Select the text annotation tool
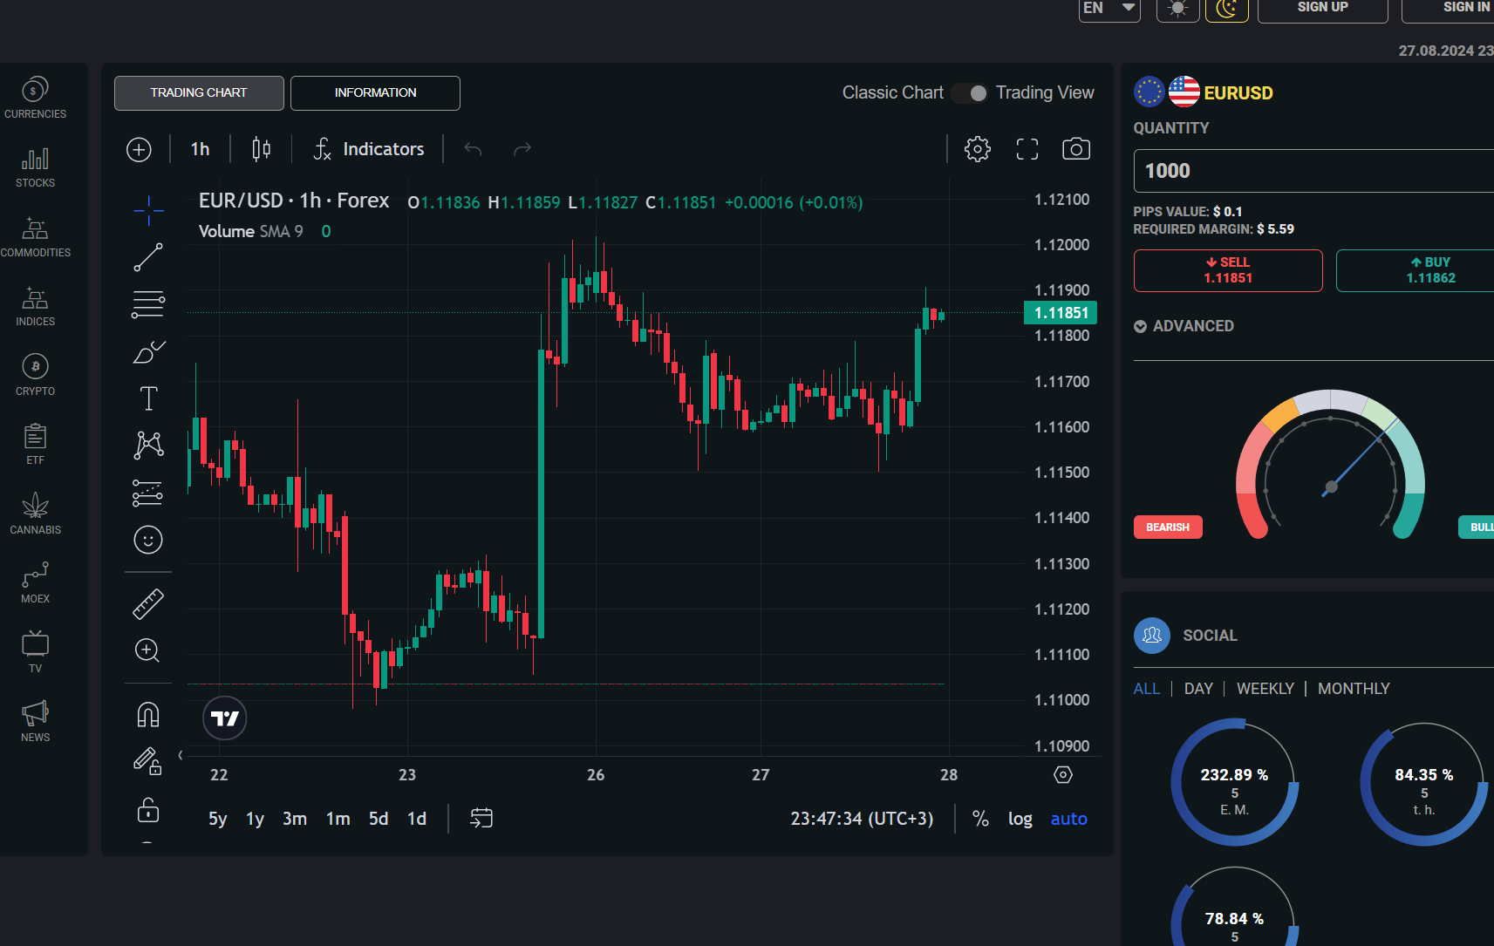1494x946 pixels. click(x=148, y=398)
